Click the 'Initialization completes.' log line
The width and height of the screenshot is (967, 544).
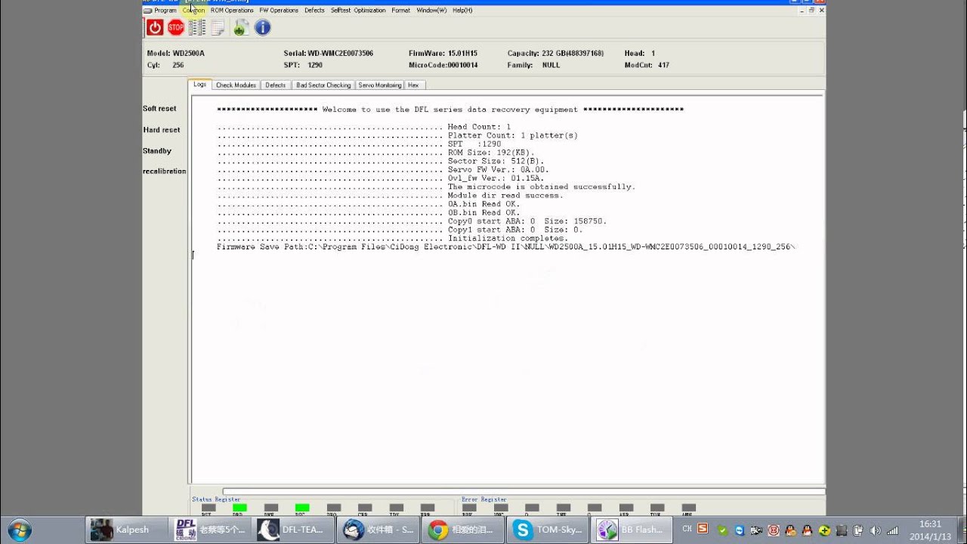(508, 239)
